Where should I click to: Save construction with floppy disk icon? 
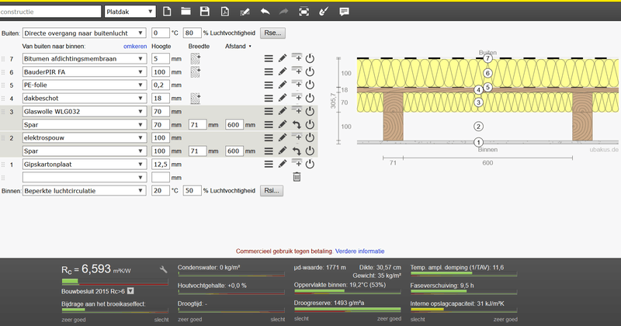pos(205,12)
